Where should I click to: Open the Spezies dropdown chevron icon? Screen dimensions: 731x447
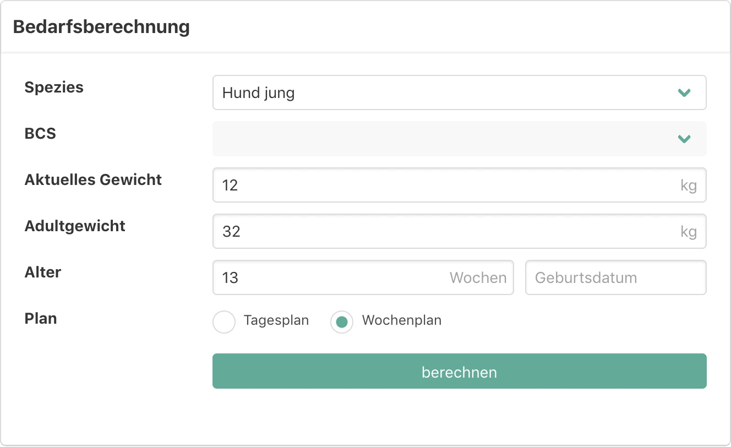point(684,92)
